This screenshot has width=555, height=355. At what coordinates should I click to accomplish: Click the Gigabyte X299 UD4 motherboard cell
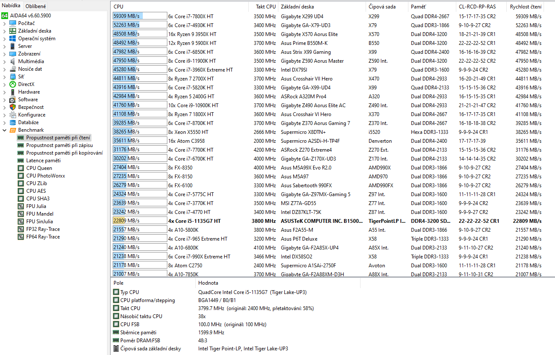[302, 16]
